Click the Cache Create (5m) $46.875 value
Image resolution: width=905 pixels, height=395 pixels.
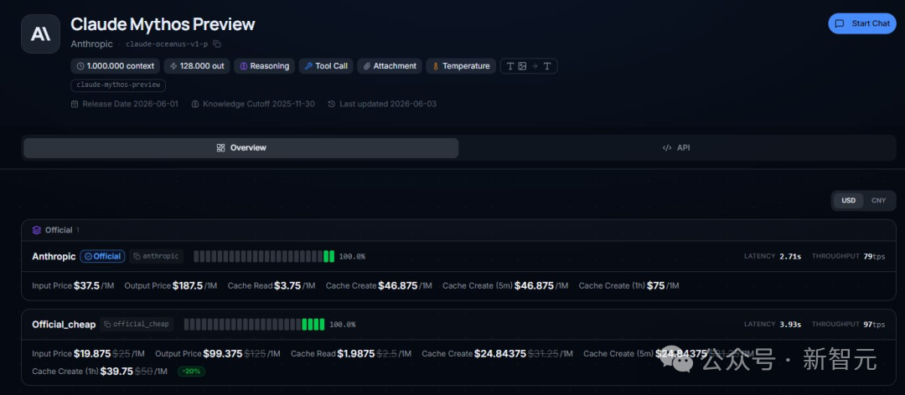534,285
